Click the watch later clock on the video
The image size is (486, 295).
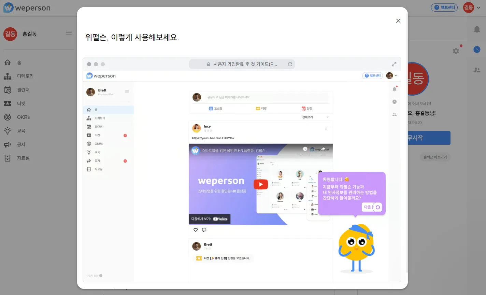305,149
